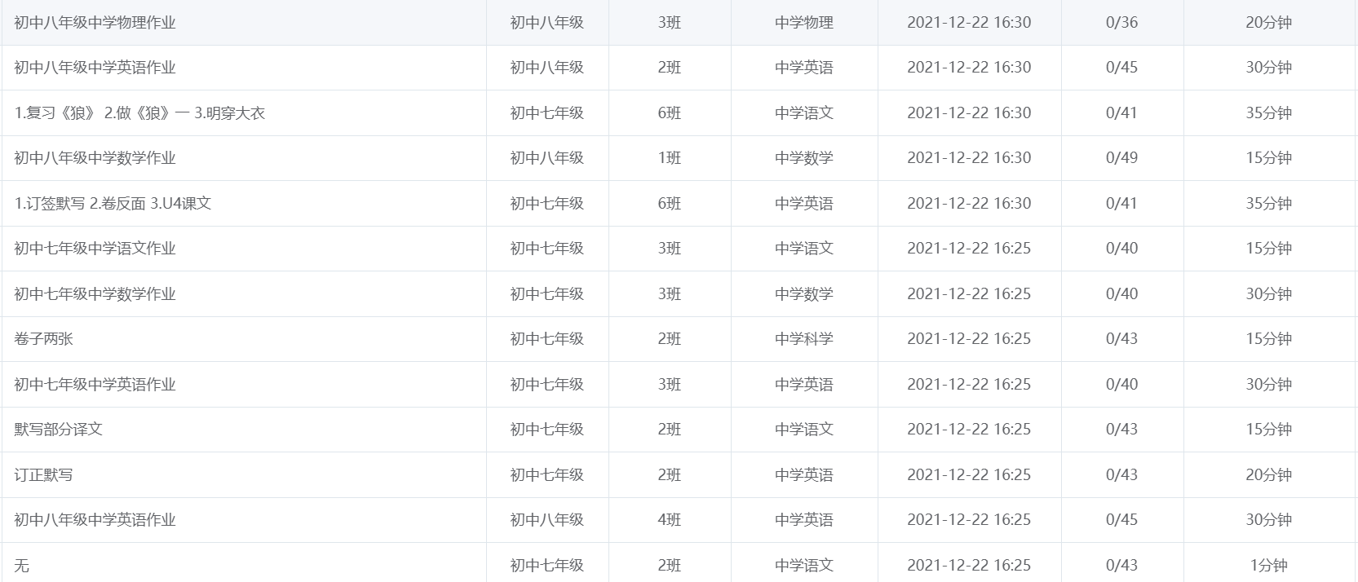Select the 初中八年级中学数学作业 row title

point(95,158)
